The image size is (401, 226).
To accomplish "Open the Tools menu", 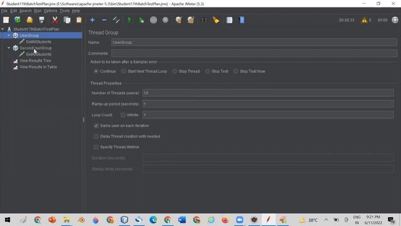I will tap(65, 11).
